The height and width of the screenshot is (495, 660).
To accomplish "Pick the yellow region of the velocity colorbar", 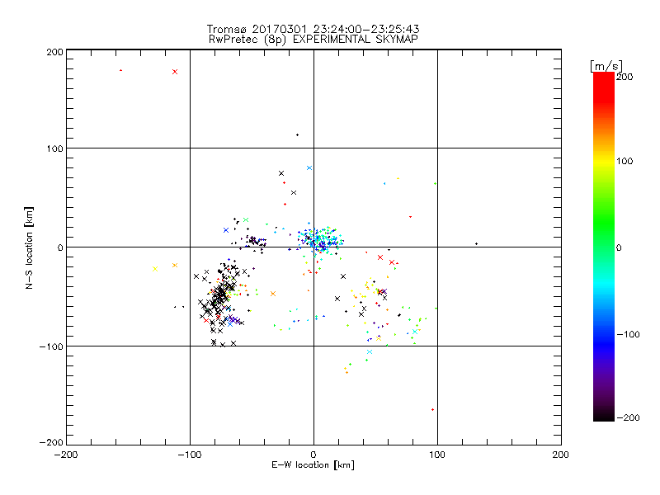I will pos(604,161).
